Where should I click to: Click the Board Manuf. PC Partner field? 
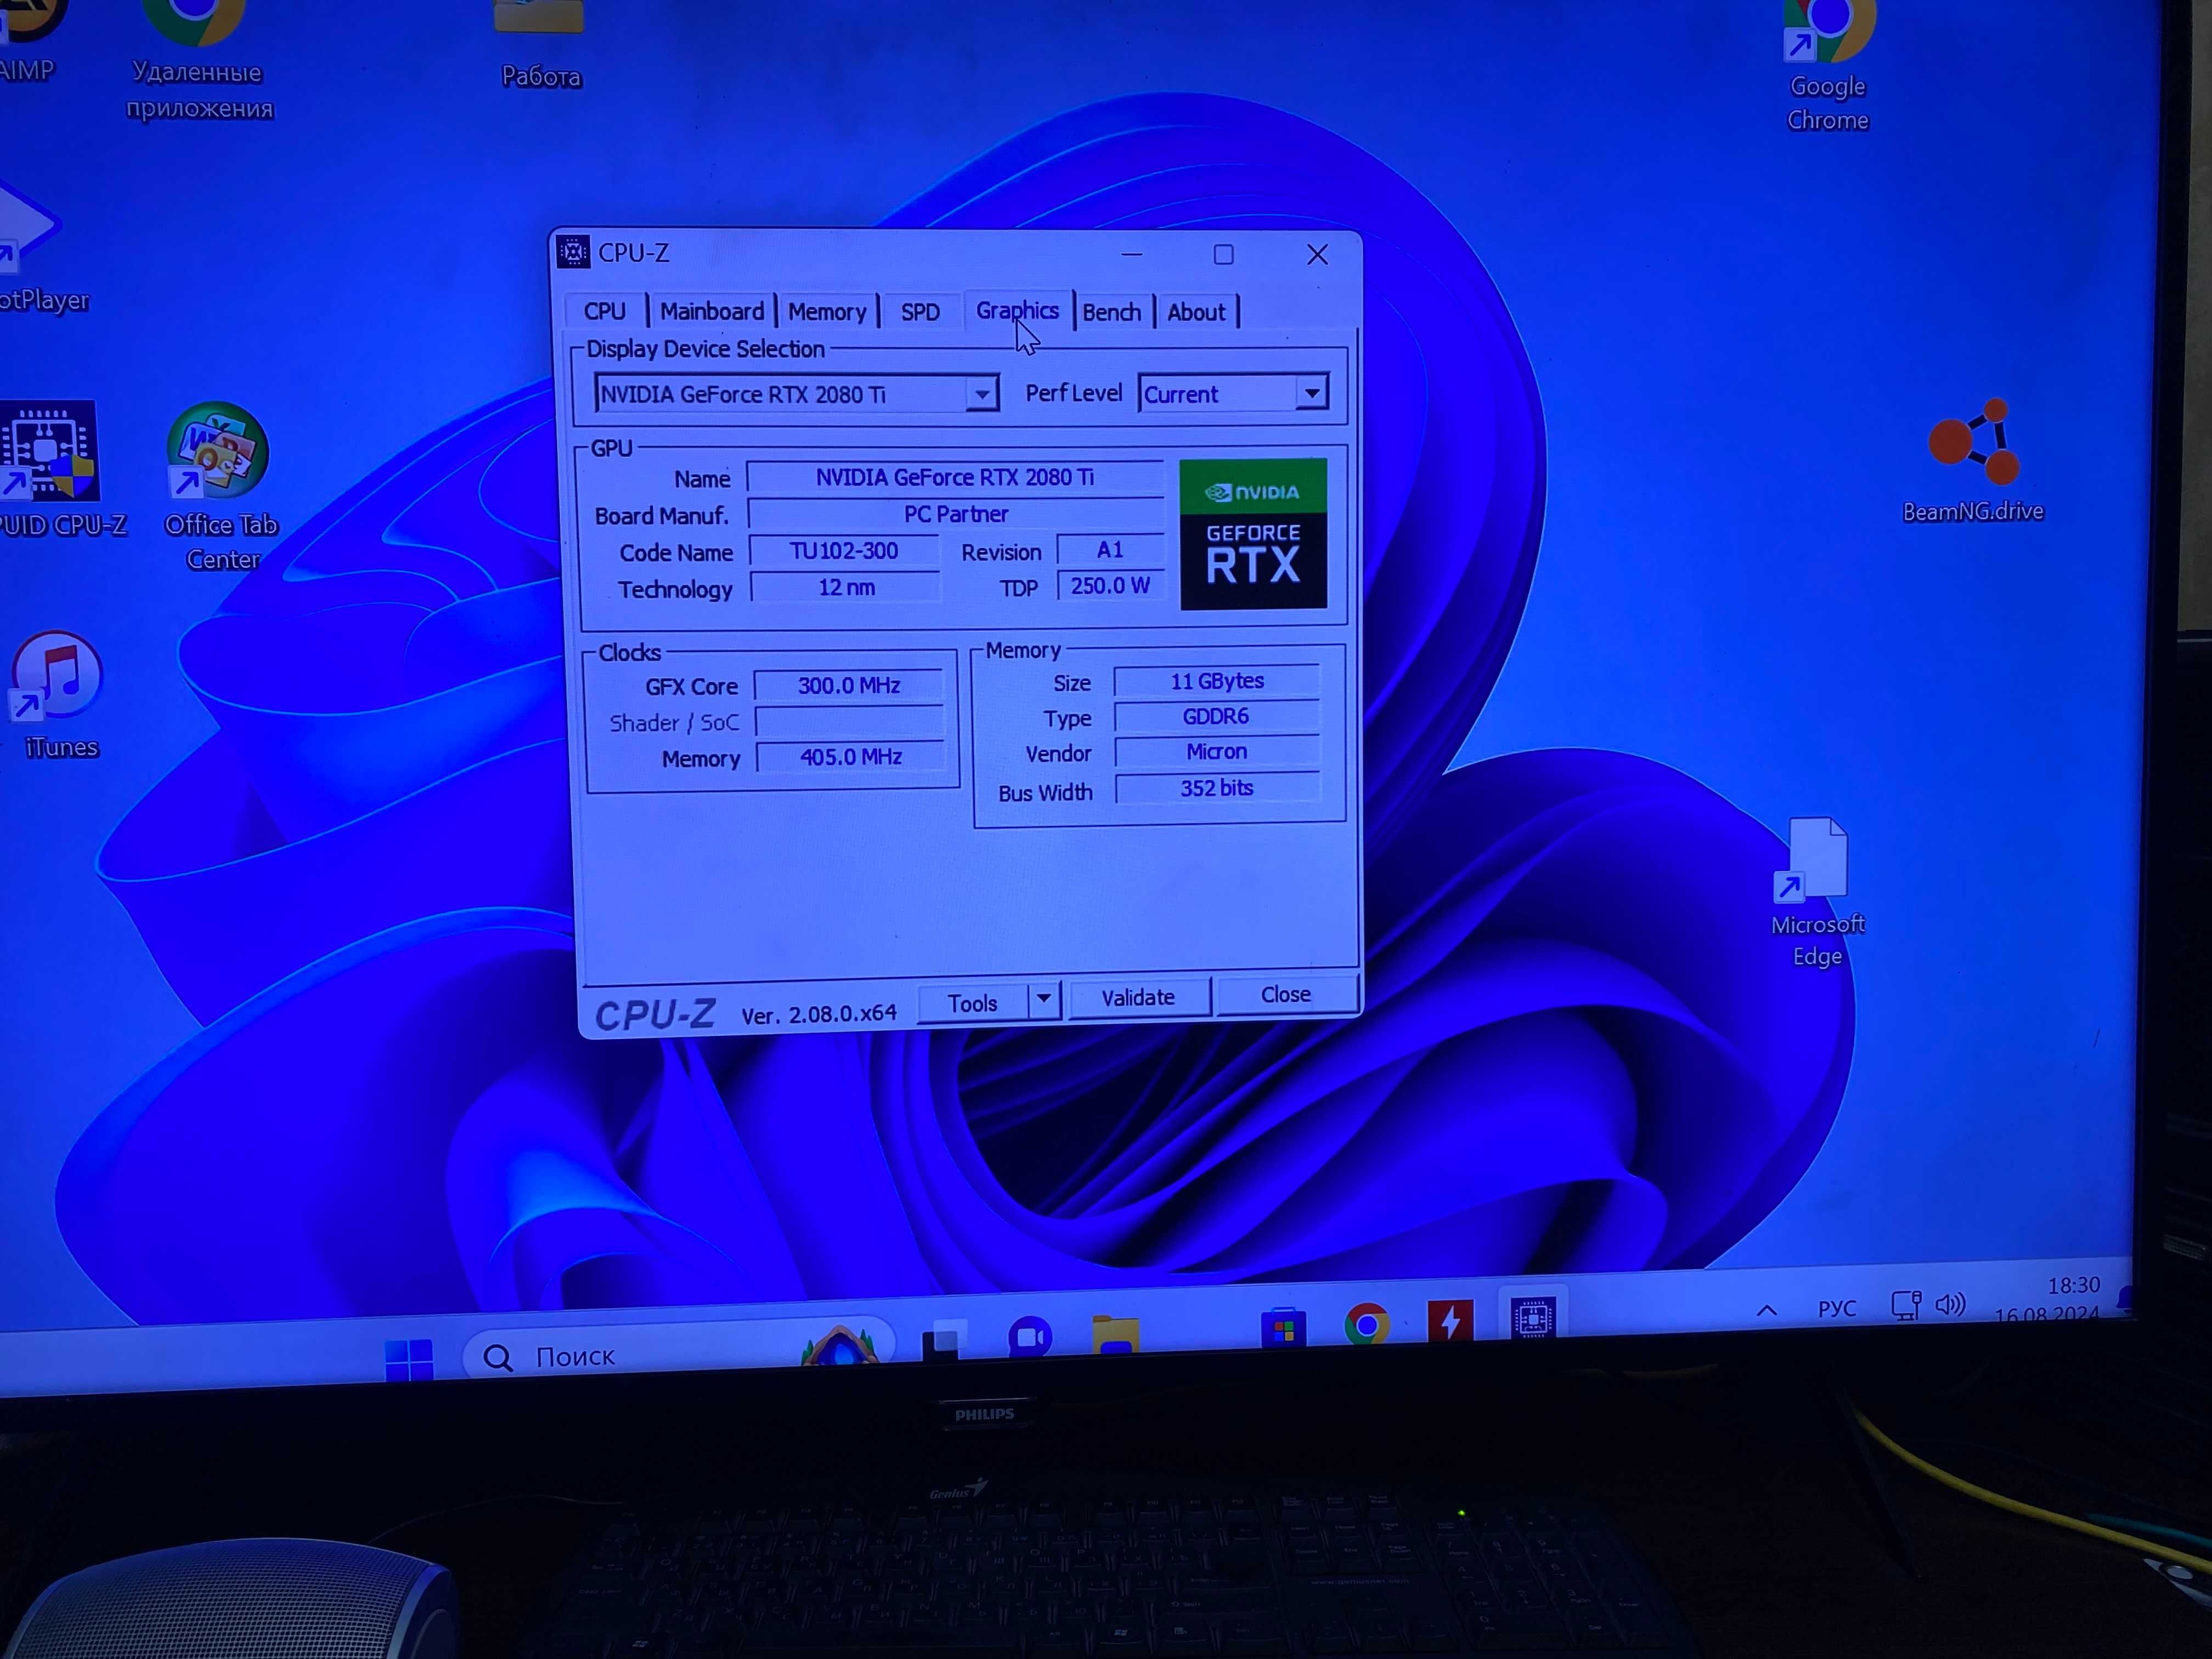(956, 514)
